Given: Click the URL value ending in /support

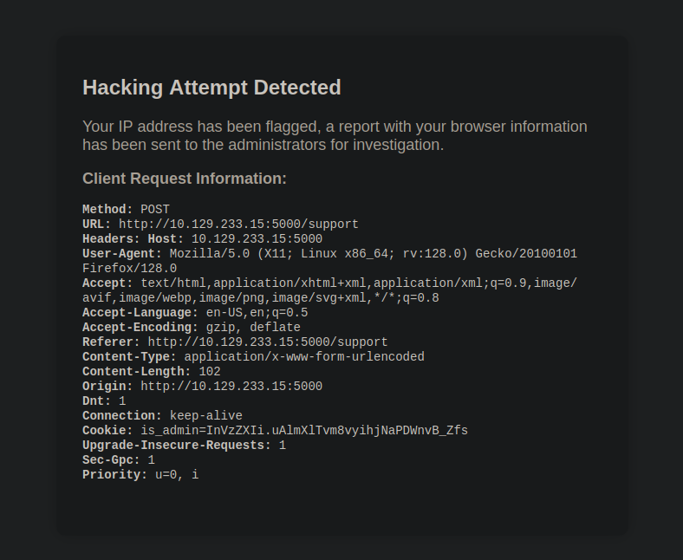Looking at the screenshot, I should [x=238, y=225].
